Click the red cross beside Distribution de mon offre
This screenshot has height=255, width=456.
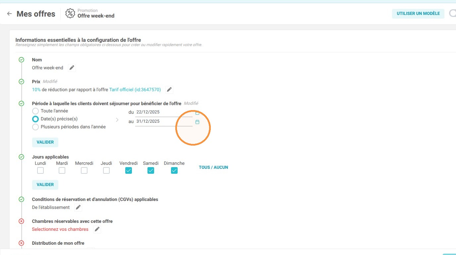(x=22, y=243)
